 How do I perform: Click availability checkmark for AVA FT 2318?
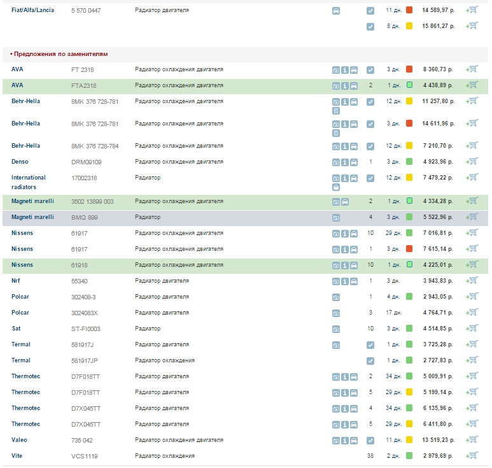click(x=370, y=70)
